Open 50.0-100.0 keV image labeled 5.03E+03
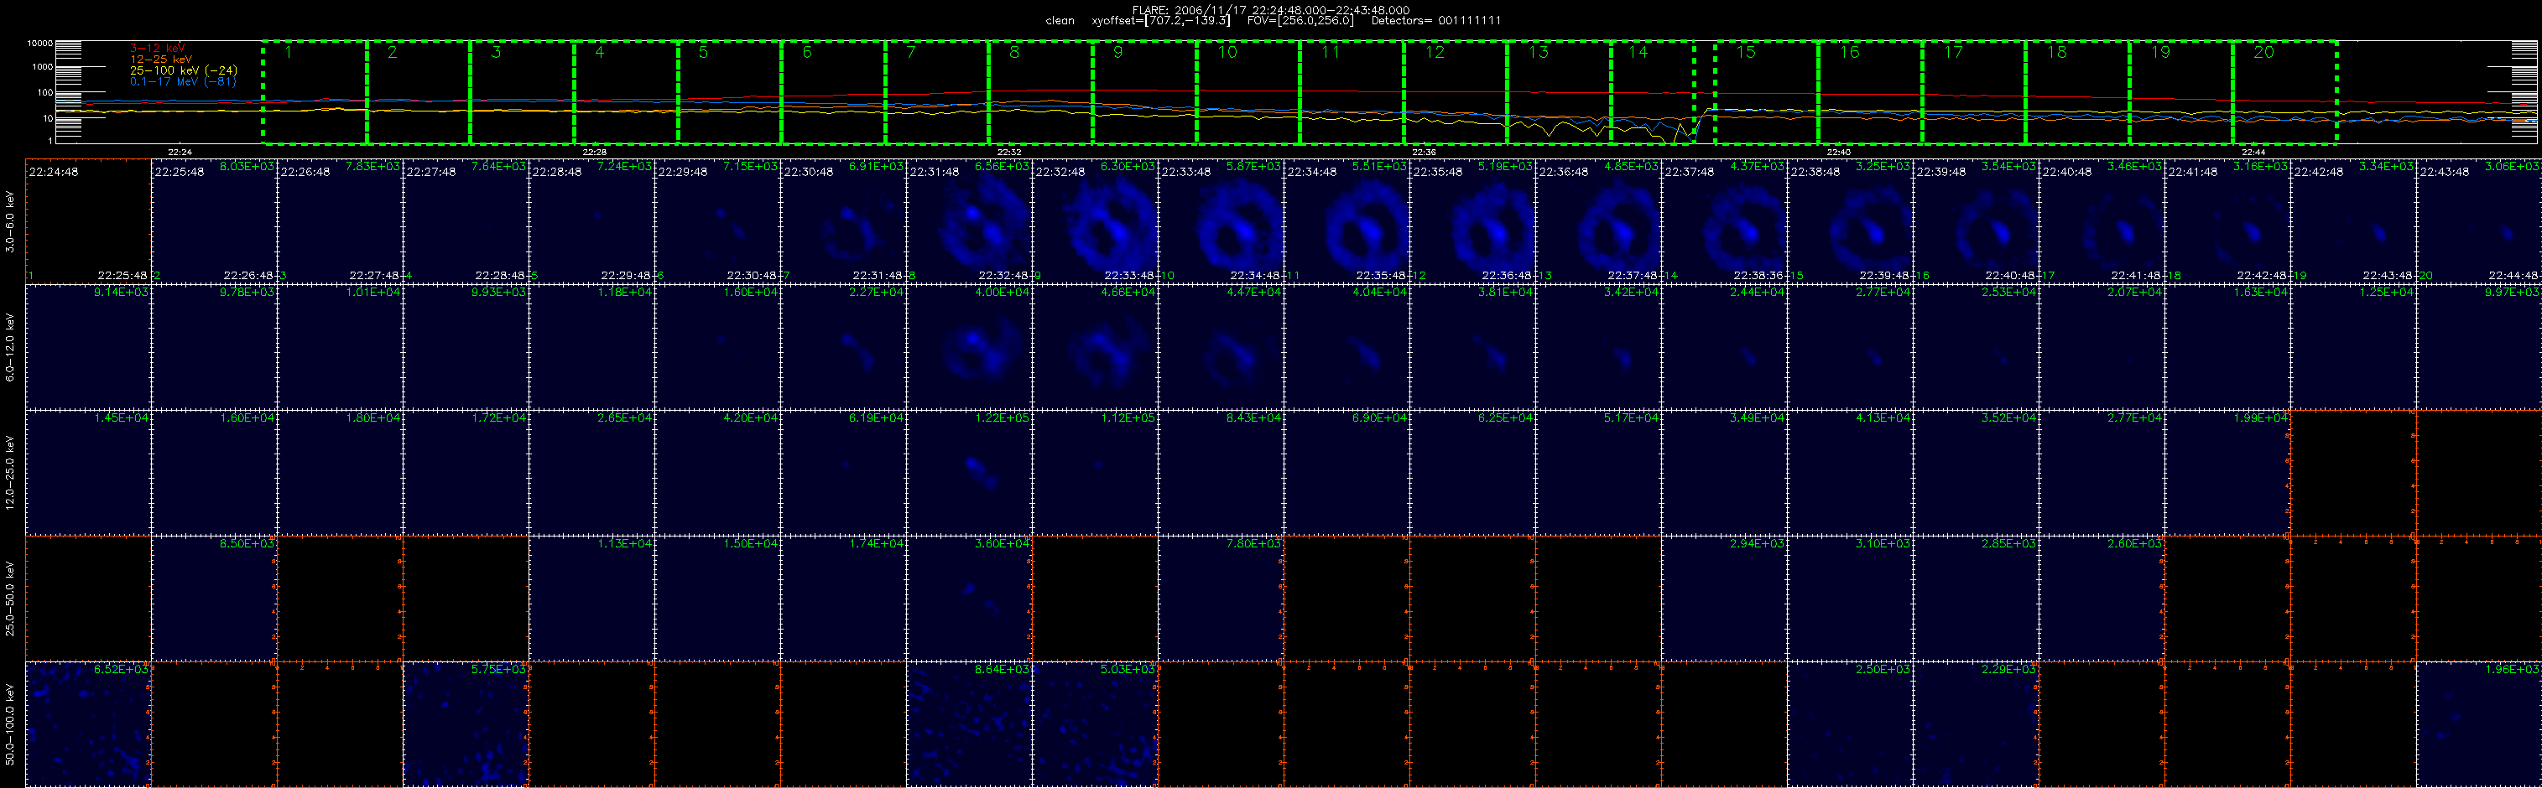The height and width of the screenshot is (788, 2542). click(x=1096, y=724)
